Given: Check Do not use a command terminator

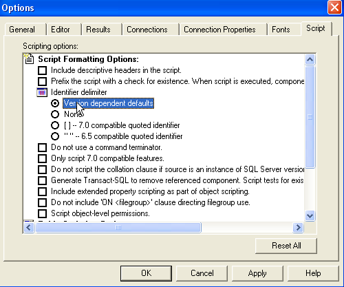Looking at the screenshot, I should [x=42, y=147].
